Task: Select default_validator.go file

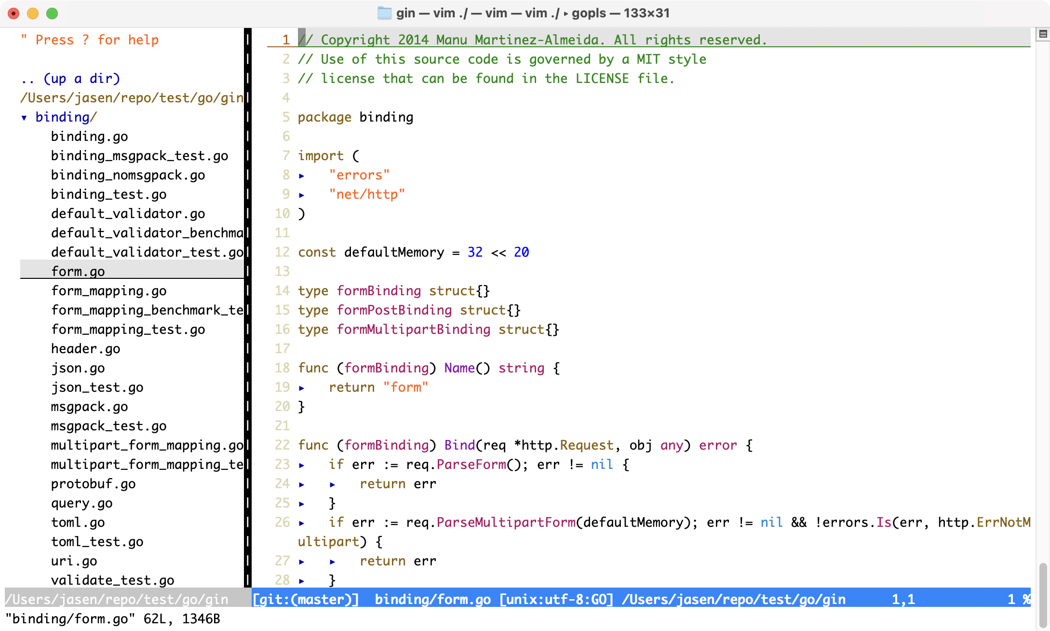Action: click(128, 214)
